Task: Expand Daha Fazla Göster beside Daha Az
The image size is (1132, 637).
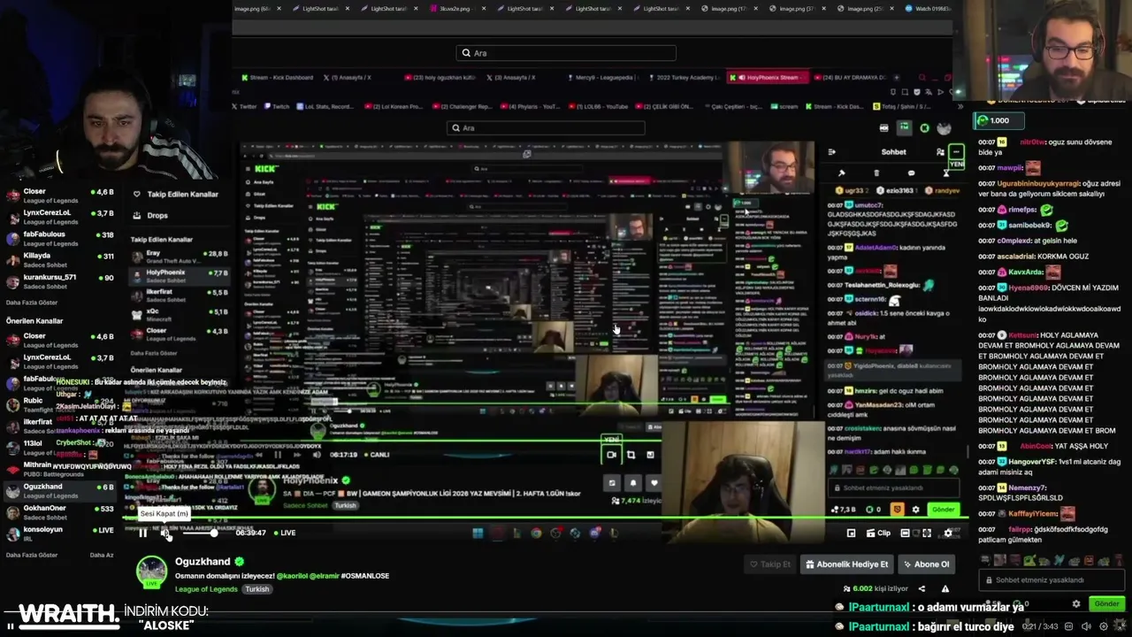Action: [32, 555]
